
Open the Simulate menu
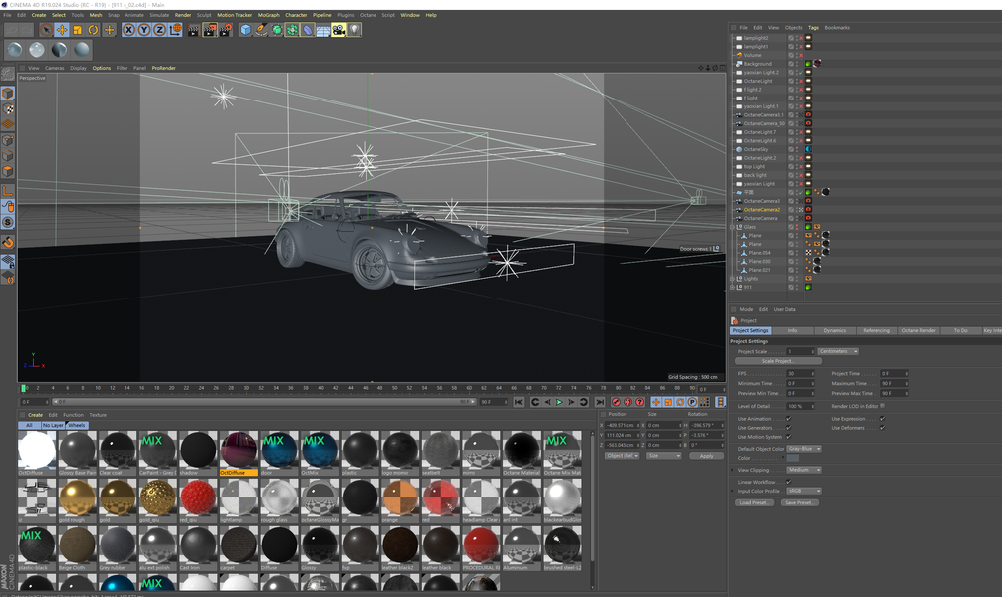click(x=159, y=15)
